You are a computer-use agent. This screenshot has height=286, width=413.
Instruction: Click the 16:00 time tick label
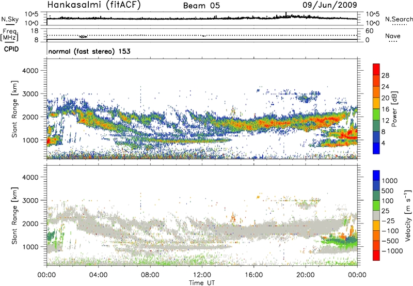(x=253, y=275)
